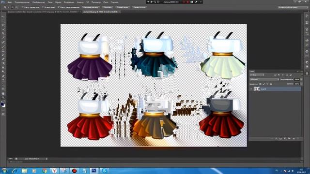Add a layer mask from Layers panel bottom
Viewport: 310px width, 174px height.
click(x=280, y=139)
